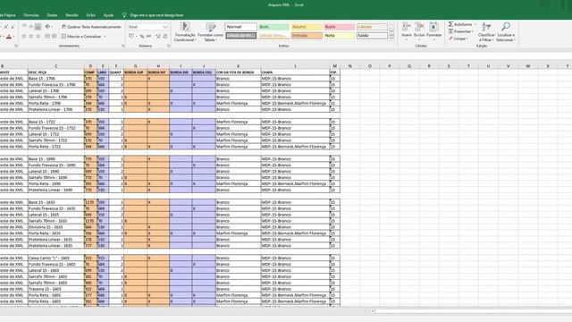
Task: Align text to top of cell
Action: click(x=24, y=27)
